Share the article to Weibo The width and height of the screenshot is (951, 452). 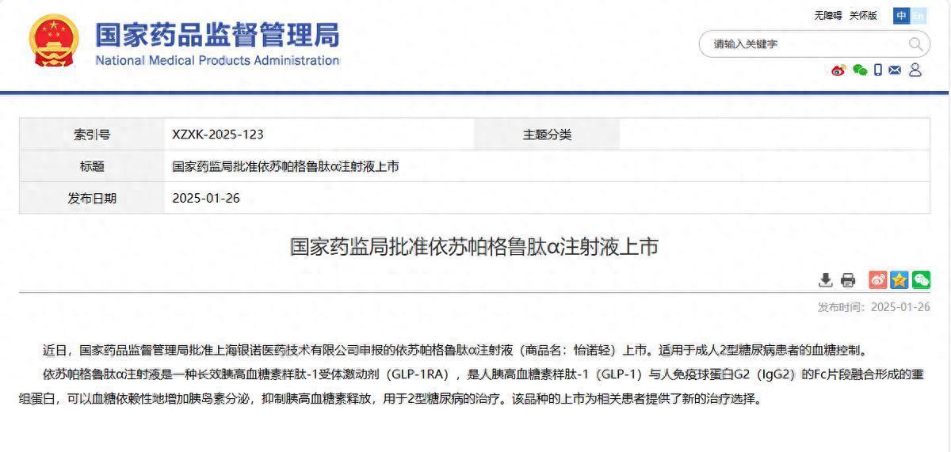coord(878,279)
